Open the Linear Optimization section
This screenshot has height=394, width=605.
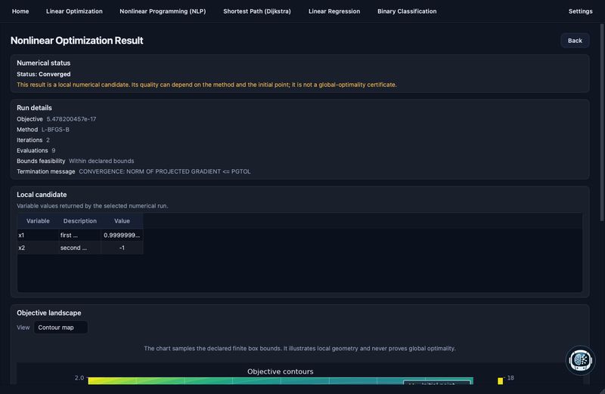coord(74,11)
